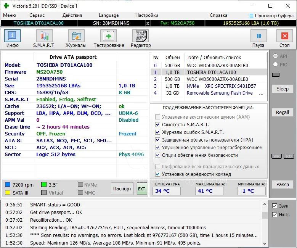The height and width of the screenshot is (248, 297).
Task: Select the PIO radio button
Action: [x=275, y=64]
